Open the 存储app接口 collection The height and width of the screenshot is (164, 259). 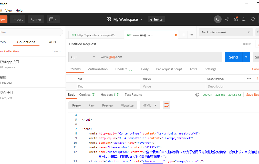pos(33,64)
